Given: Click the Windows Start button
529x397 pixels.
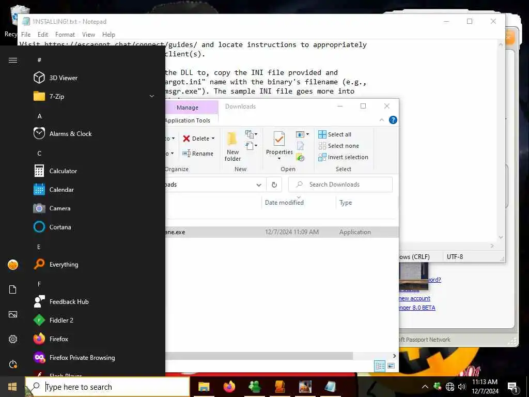Looking at the screenshot, I should click(12, 387).
